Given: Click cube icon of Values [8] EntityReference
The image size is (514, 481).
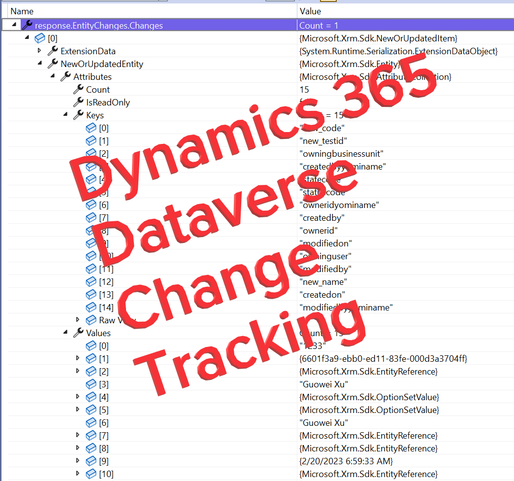Looking at the screenshot, I should coord(91,448).
